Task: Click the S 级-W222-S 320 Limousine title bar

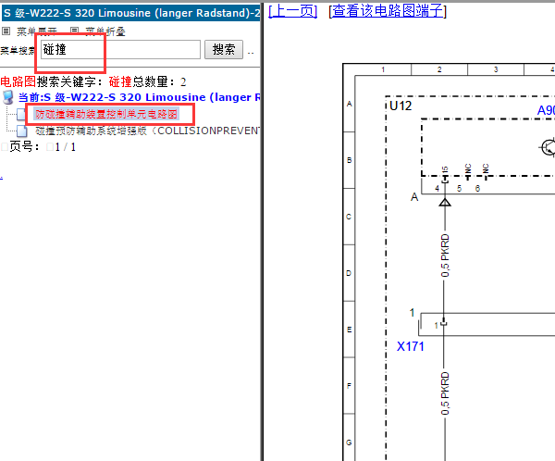Action: (131, 13)
